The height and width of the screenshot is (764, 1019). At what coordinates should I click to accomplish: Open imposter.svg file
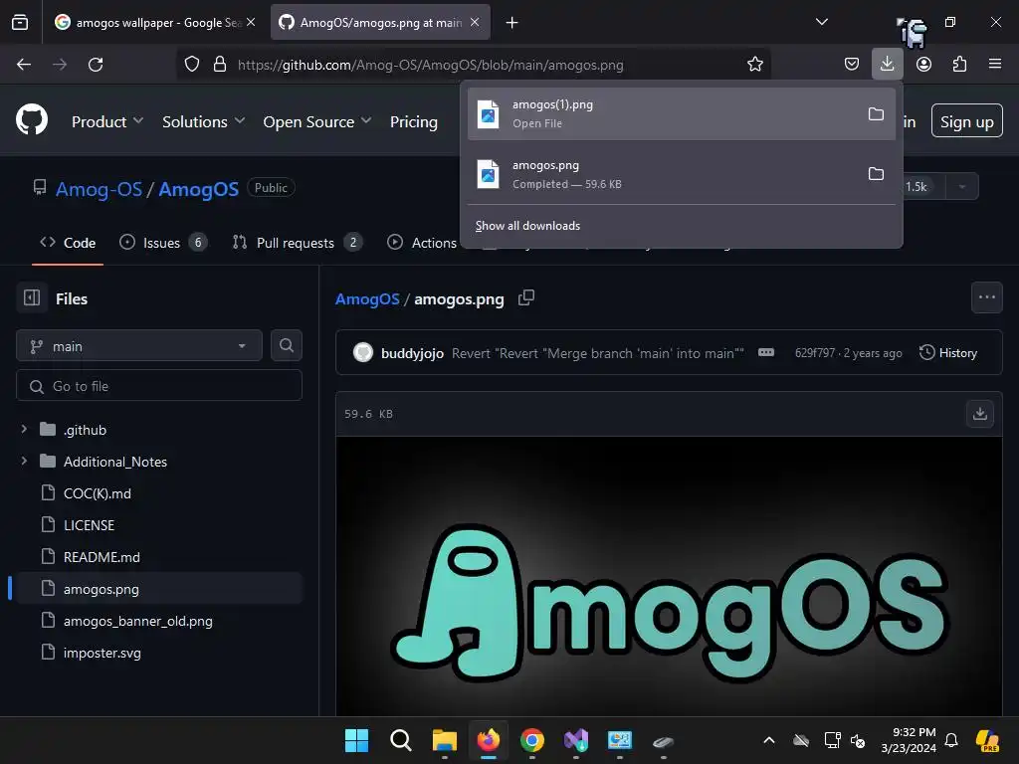click(x=102, y=653)
